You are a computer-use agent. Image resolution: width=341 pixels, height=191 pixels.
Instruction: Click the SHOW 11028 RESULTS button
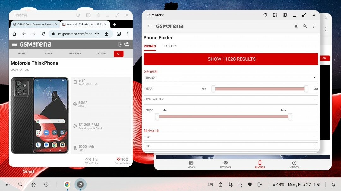coord(231,59)
